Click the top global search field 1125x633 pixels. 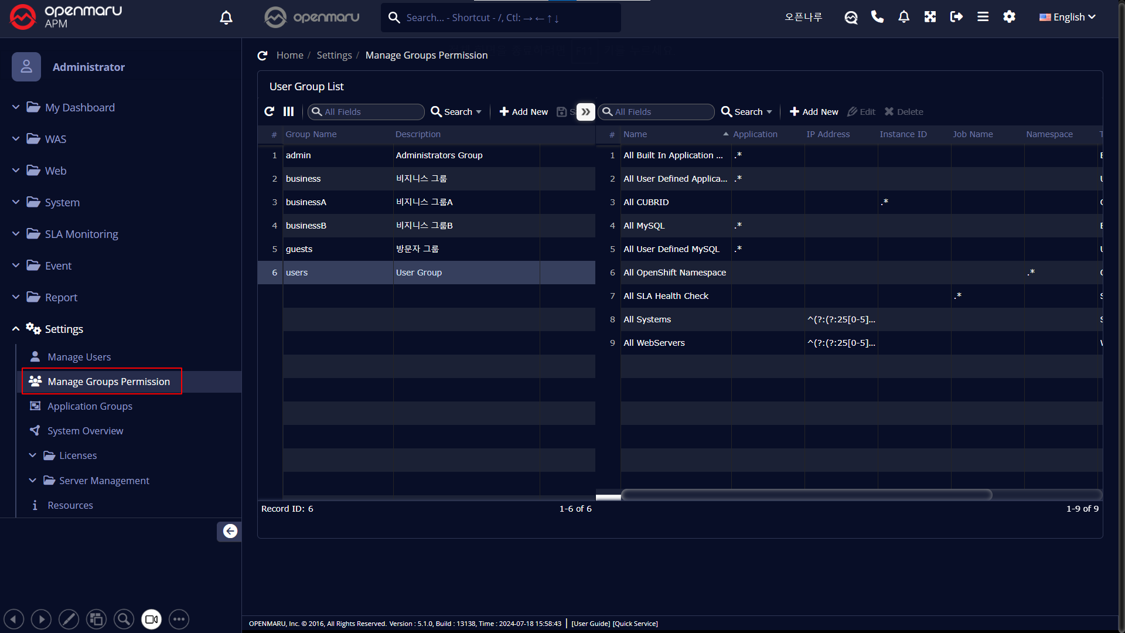501,18
